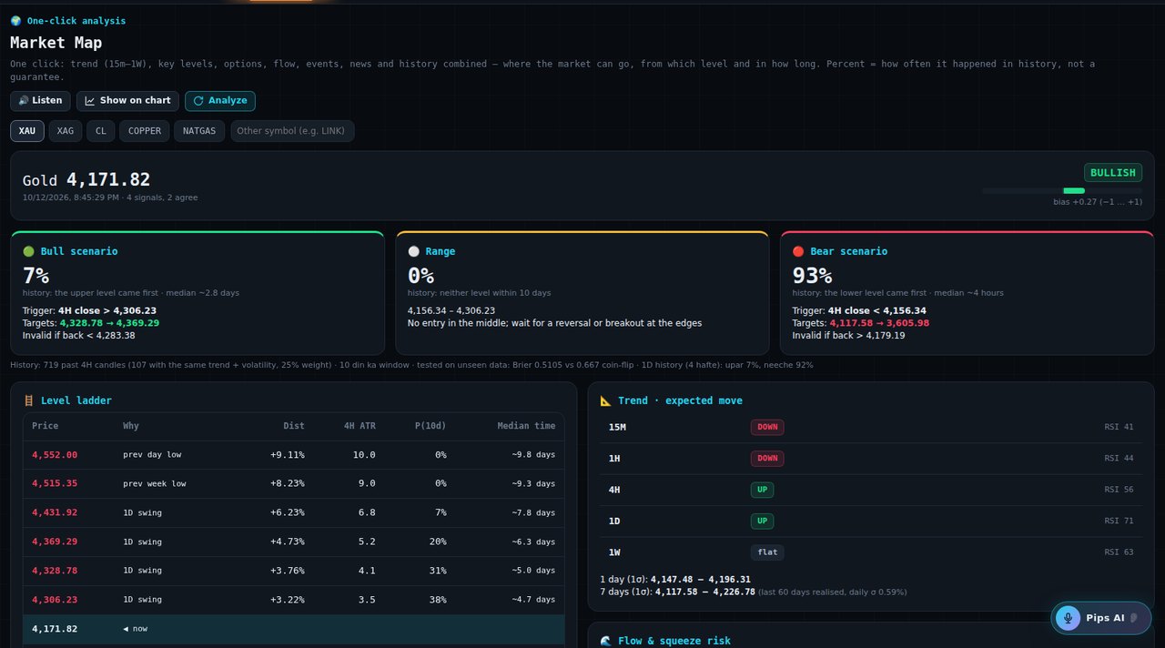
Task: Click the flat badge for 1W
Action: point(767,552)
